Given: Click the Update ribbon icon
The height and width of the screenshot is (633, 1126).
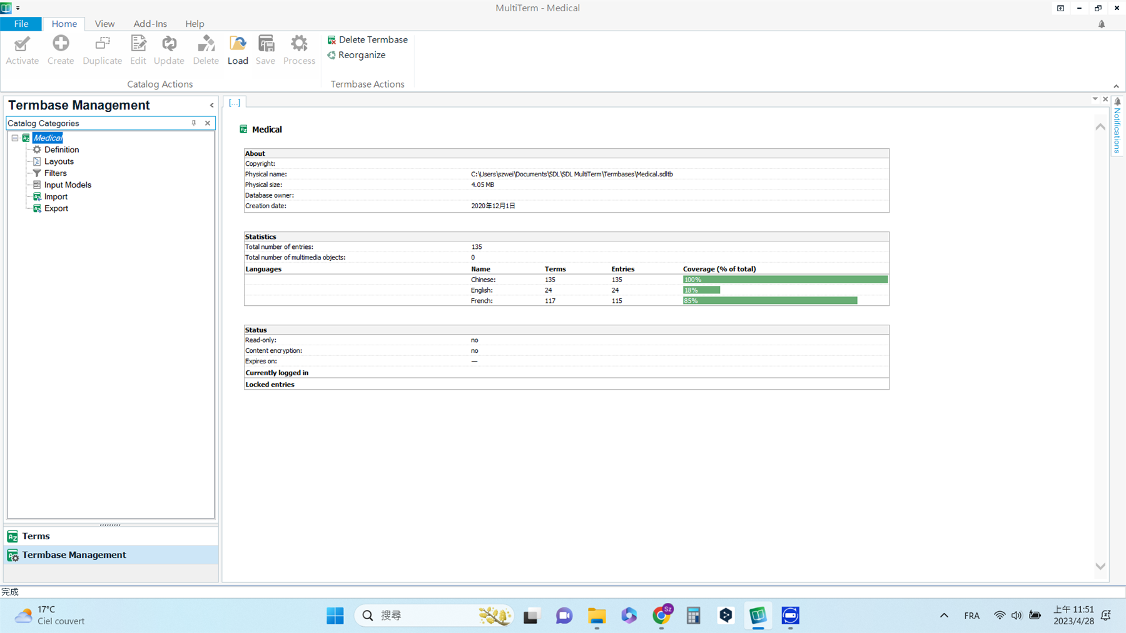Looking at the screenshot, I should (169, 50).
